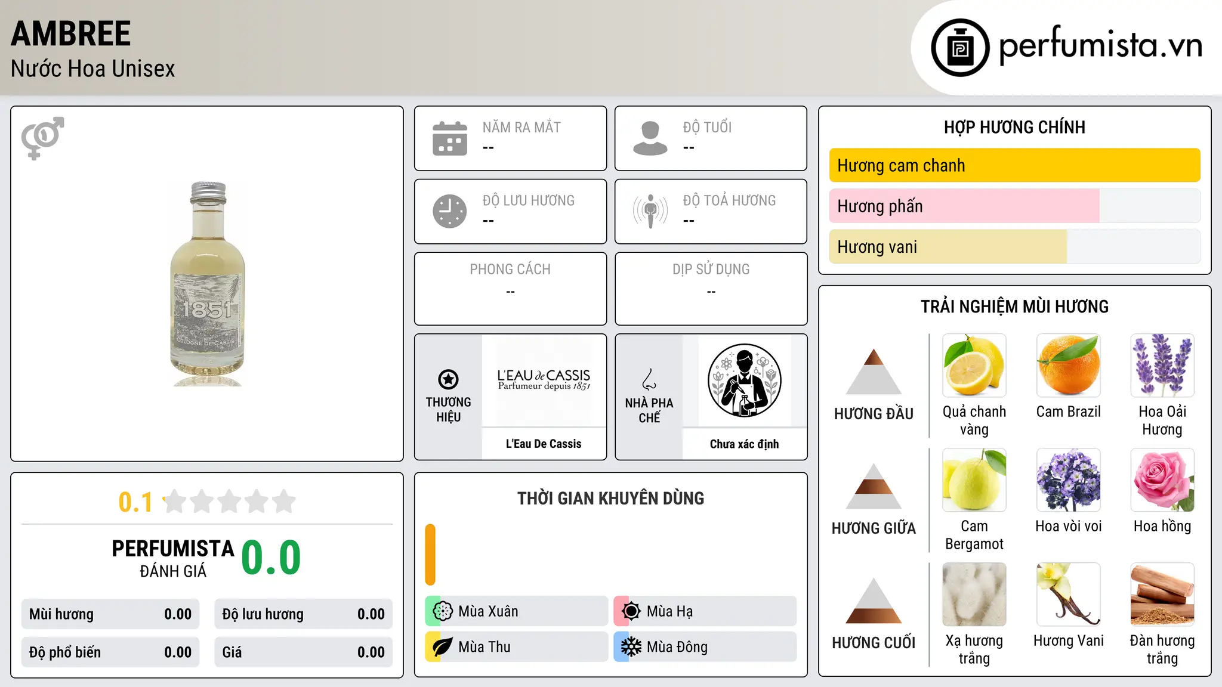Image resolution: width=1222 pixels, height=687 pixels.
Task: Select the Hương Vani vanilla image
Action: coord(1069,595)
